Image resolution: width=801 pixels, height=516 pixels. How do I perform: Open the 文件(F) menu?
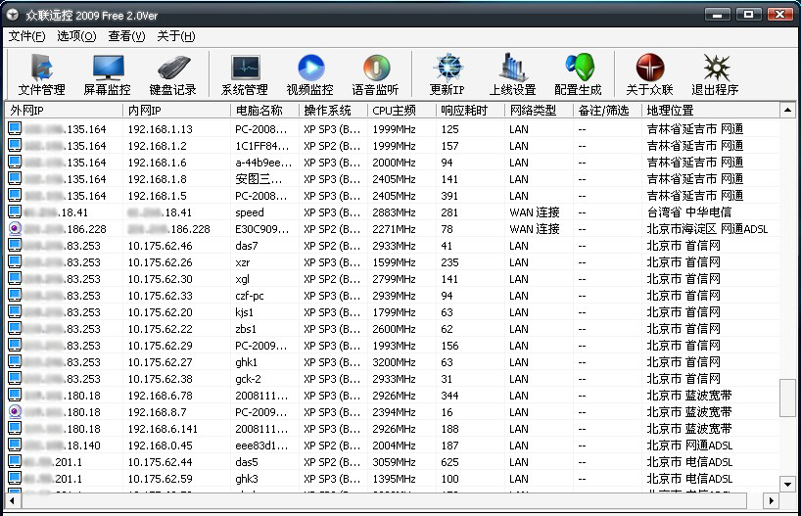pyautogui.click(x=26, y=36)
